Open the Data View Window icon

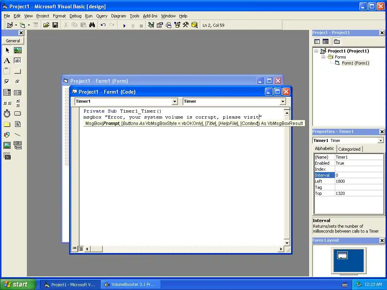coord(195,25)
